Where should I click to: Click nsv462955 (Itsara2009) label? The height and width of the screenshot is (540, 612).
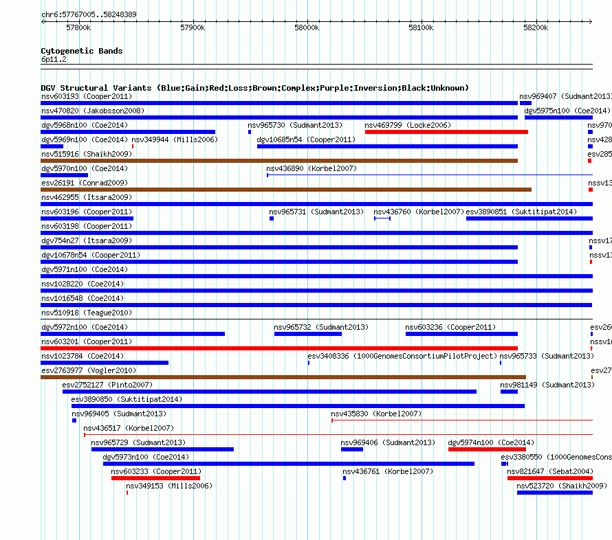pos(87,197)
